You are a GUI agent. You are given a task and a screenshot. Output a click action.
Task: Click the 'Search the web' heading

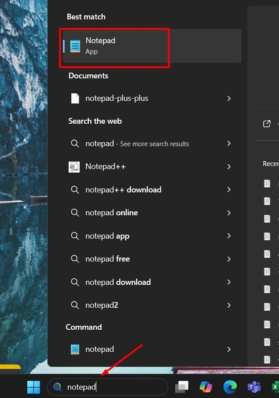(x=95, y=121)
